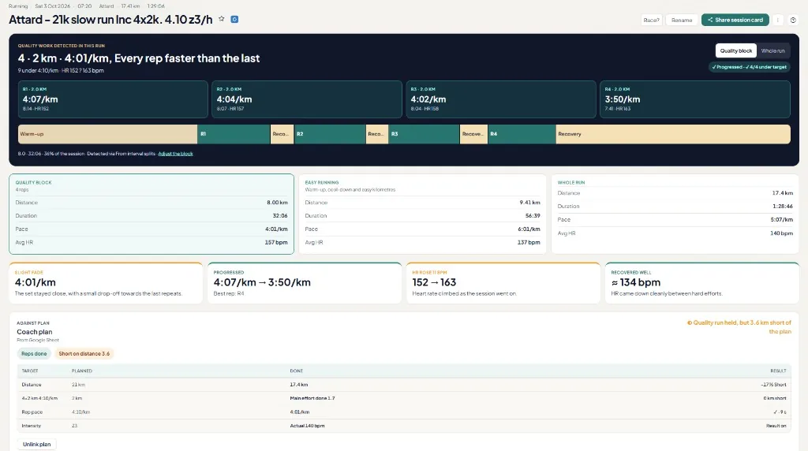Select the R4 3:50/km rep card
Viewport: 808px width, 451px height.
694,99
